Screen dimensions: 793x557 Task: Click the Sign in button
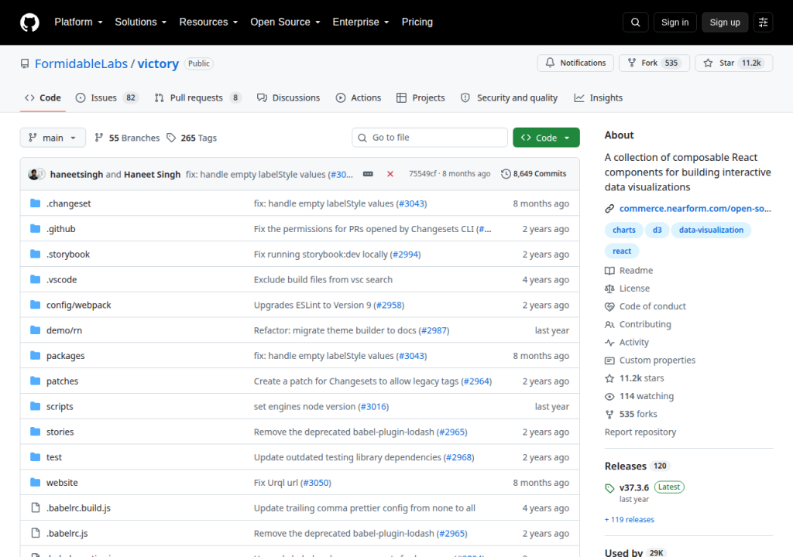675,22
